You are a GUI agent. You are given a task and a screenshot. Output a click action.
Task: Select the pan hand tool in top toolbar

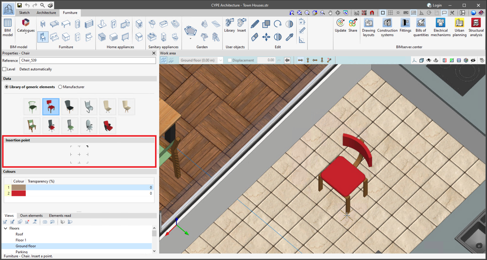click(330, 13)
